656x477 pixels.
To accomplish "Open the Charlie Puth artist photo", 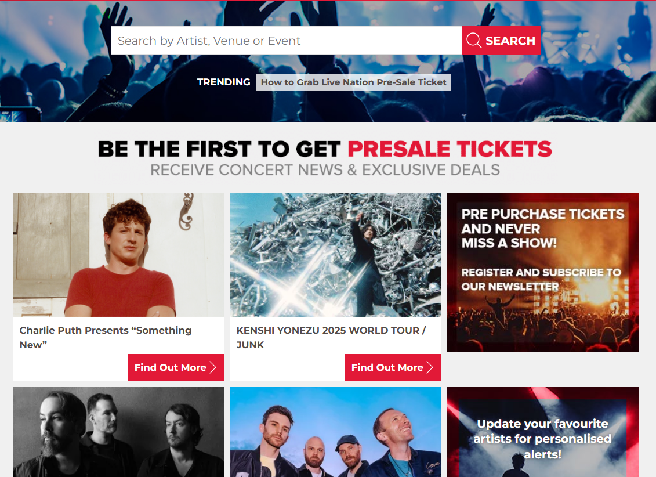I will tap(118, 254).
